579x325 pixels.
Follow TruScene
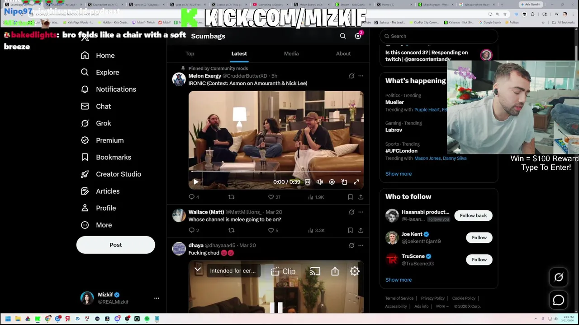479,260
